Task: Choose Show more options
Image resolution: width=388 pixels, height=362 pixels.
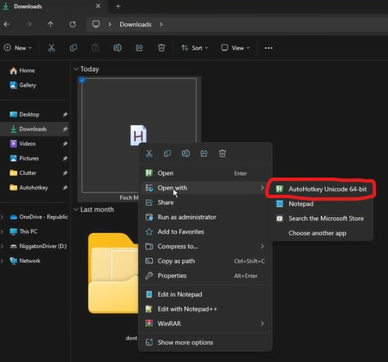Action: (205, 342)
